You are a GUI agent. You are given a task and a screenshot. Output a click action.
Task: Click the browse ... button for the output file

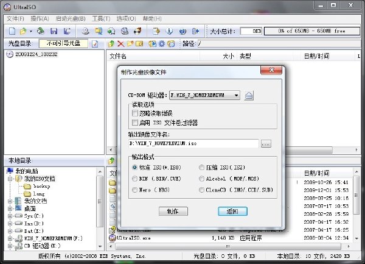point(266,144)
